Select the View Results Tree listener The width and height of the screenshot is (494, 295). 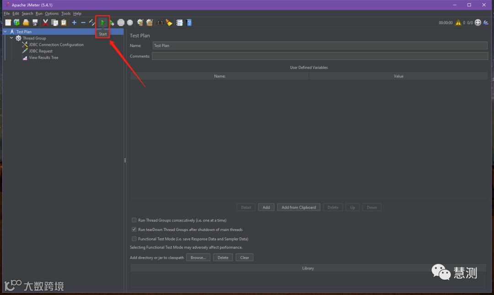[x=43, y=57]
